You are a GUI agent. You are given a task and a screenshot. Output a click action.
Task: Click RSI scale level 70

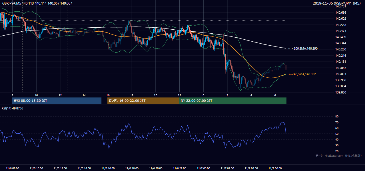point(337,122)
